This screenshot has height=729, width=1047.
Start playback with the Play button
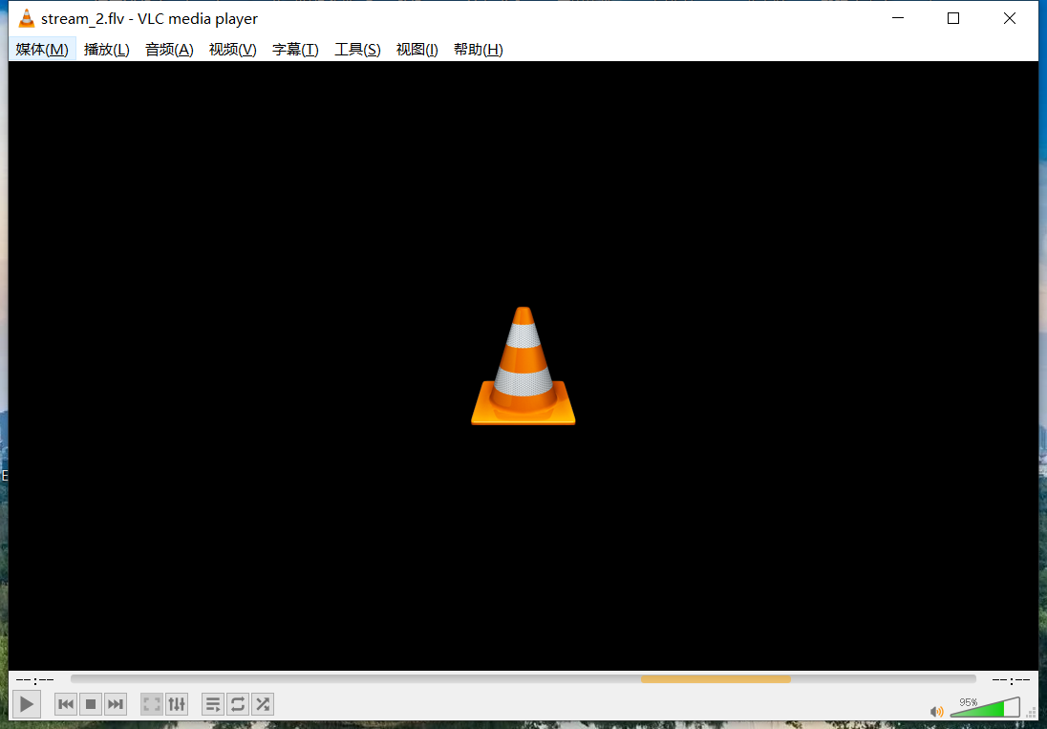27,704
